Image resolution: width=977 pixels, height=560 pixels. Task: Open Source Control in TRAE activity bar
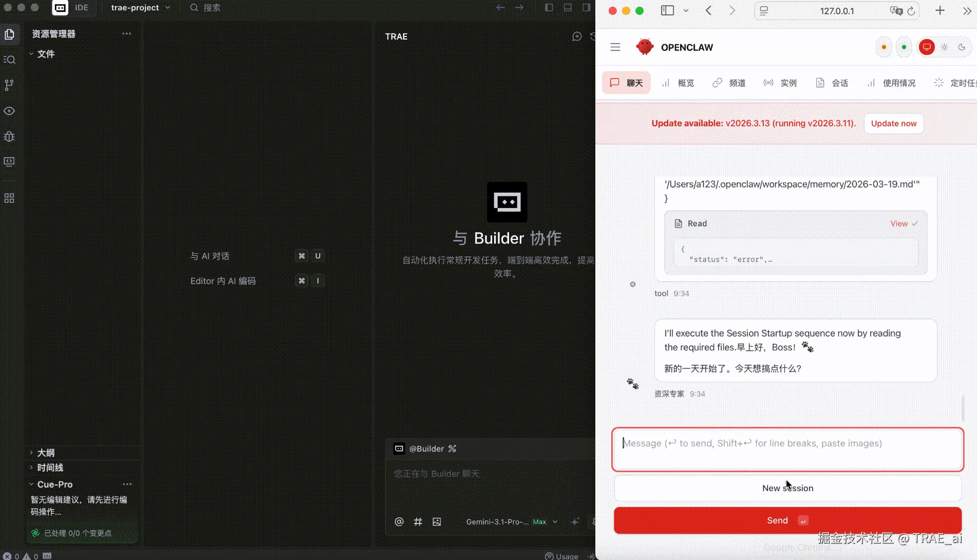9,85
